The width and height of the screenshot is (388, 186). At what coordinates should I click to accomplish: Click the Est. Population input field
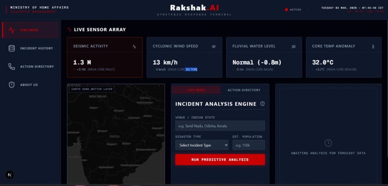[249, 145]
